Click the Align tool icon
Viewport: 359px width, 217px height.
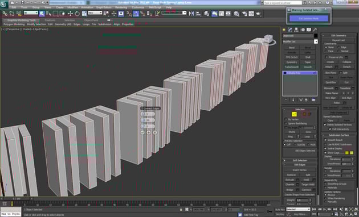pos(198,14)
